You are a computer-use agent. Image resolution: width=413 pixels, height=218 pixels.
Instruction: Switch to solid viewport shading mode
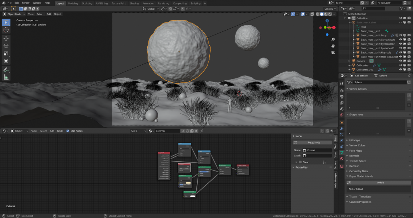(322, 14)
